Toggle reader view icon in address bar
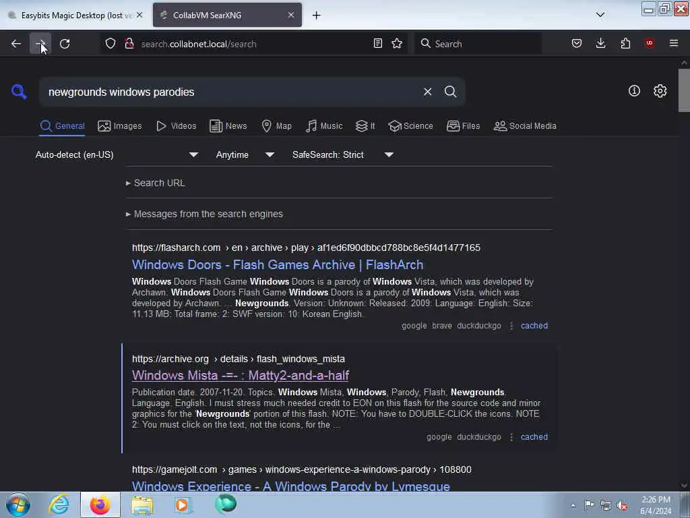Screen dimensions: 690x518 [x=377, y=44]
